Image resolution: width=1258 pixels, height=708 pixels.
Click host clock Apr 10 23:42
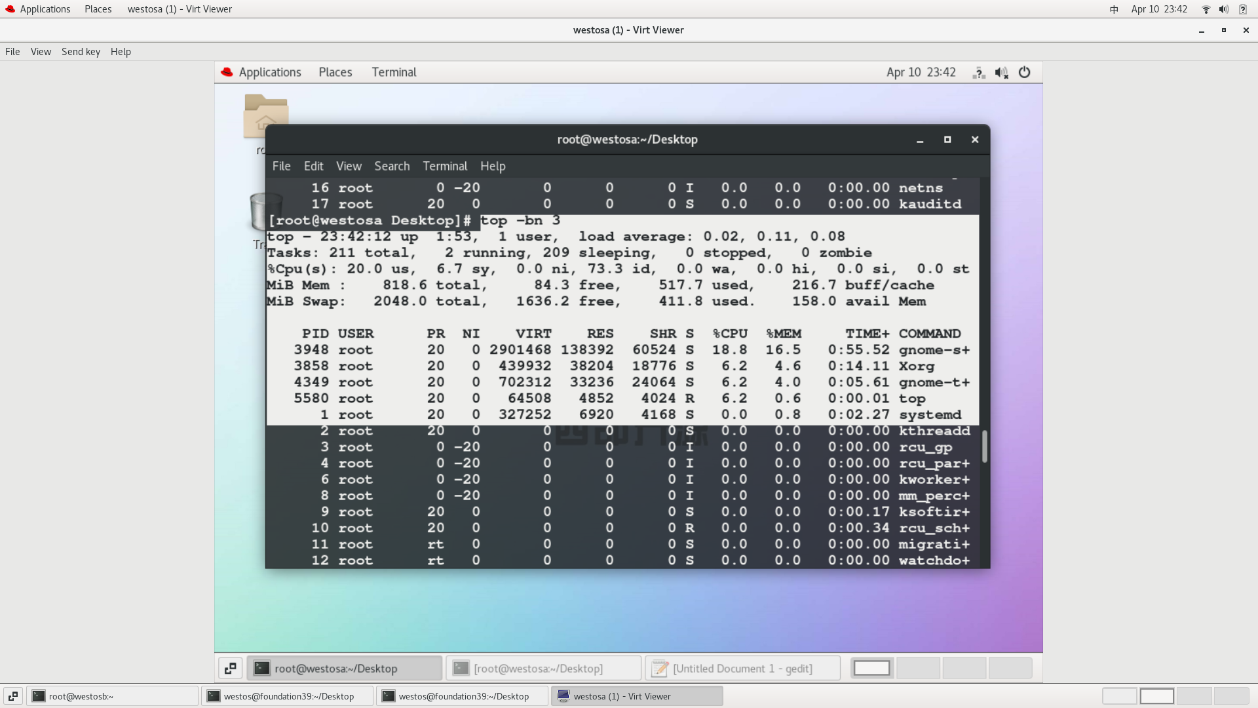click(x=1159, y=9)
